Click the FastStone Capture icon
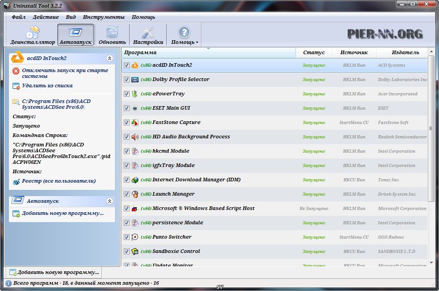Viewport: 439px width, 291px height. coord(135,122)
